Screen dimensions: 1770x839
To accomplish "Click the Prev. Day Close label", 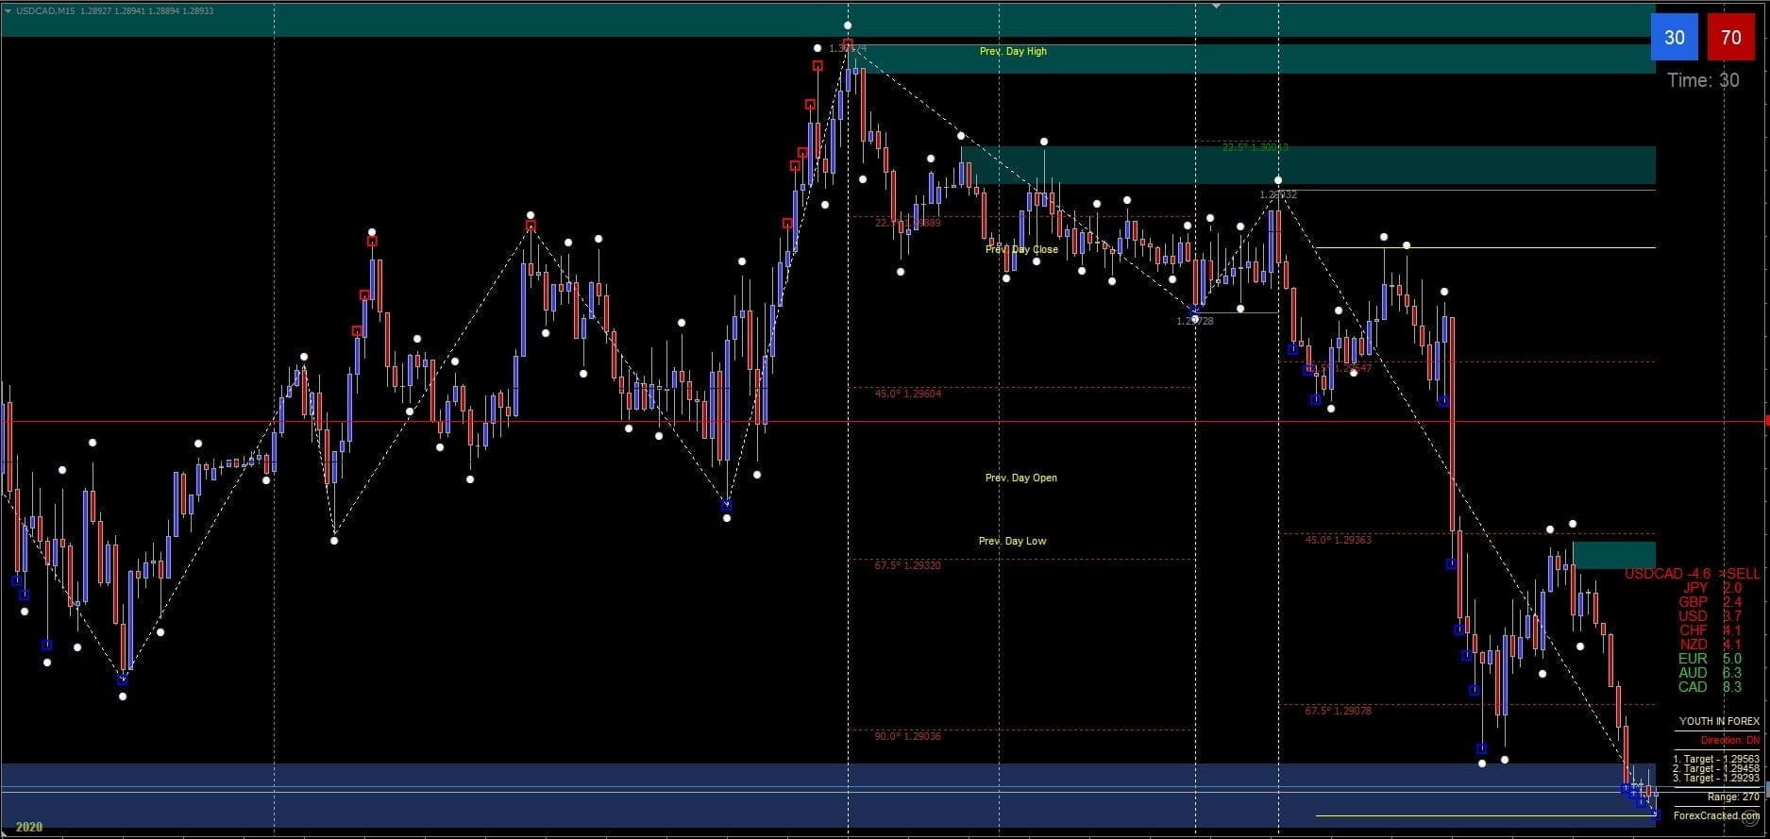I will coord(1020,250).
